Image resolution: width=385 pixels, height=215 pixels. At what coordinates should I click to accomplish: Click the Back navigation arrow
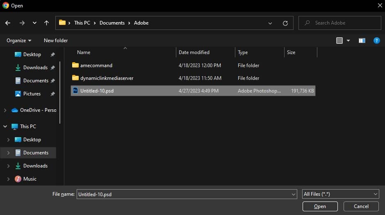point(8,23)
